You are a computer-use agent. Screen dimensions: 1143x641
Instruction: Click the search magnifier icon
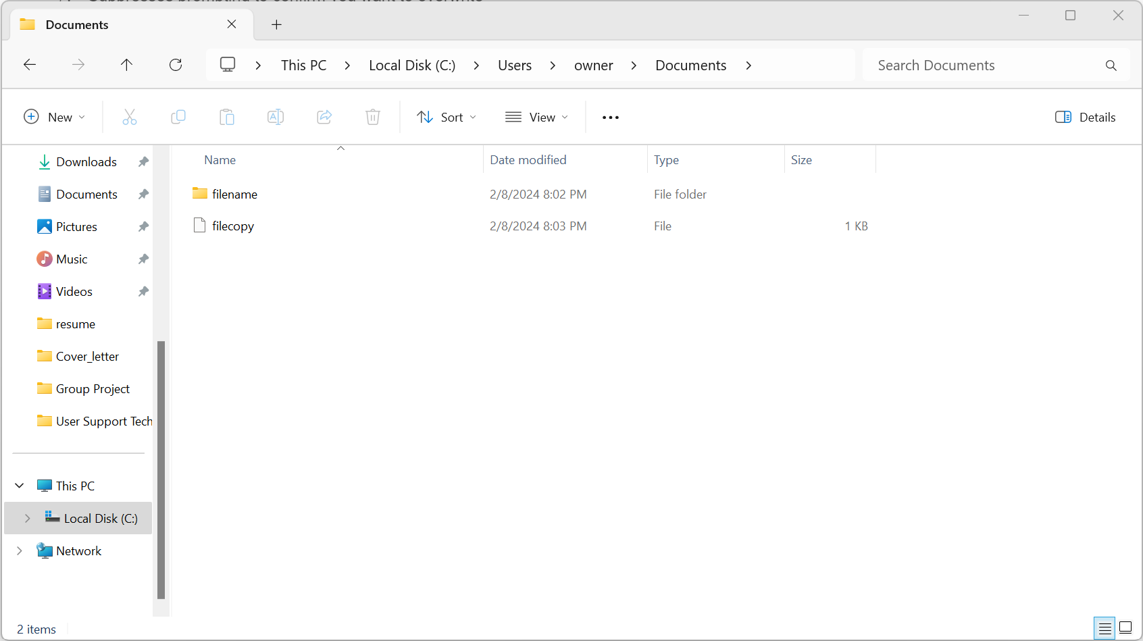coord(1111,66)
